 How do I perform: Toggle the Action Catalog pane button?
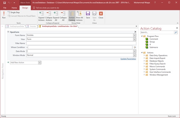72,16
